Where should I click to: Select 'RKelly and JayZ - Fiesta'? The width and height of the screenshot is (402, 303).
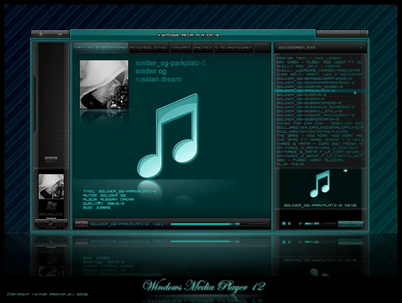click(309, 66)
